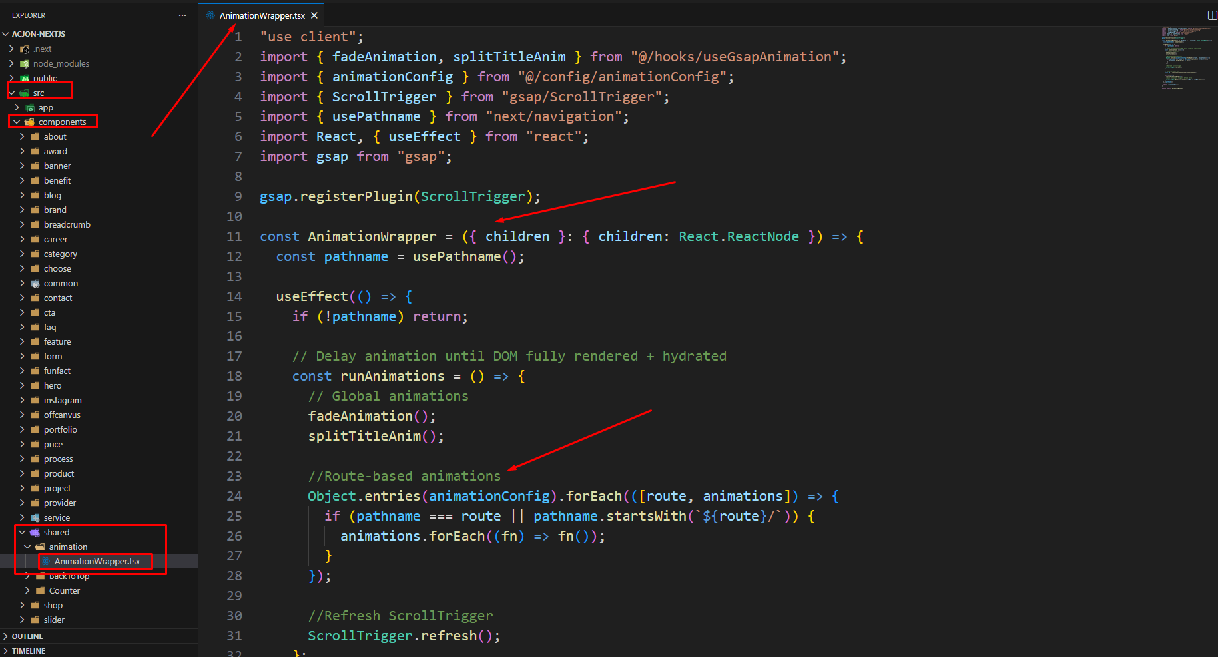Click the common folder icon
Viewport: 1218px width, 657px height.
point(35,284)
